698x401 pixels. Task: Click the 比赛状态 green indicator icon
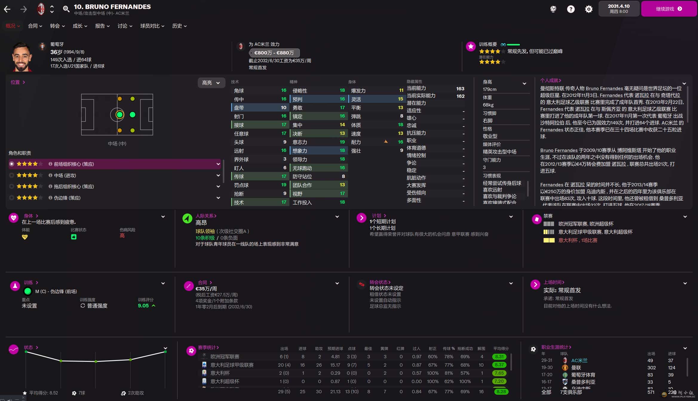tap(74, 237)
